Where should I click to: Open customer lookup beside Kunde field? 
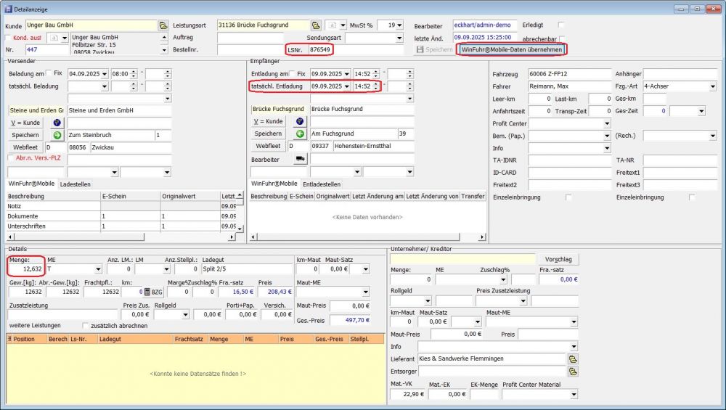pos(163,25)
